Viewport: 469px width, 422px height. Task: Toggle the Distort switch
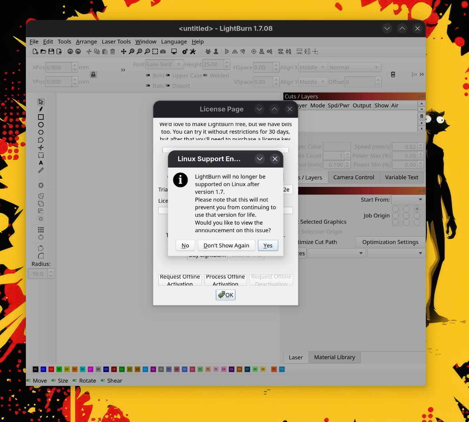[168, 86]
